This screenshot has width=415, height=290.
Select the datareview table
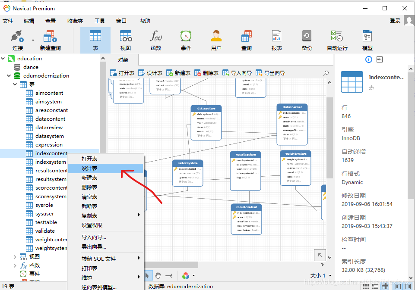pyautogui.click(x=49, y=127)
